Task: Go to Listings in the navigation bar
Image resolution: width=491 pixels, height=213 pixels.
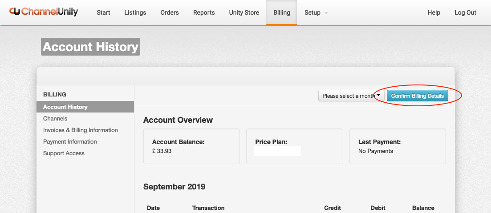Action: (x=135, y=12)
